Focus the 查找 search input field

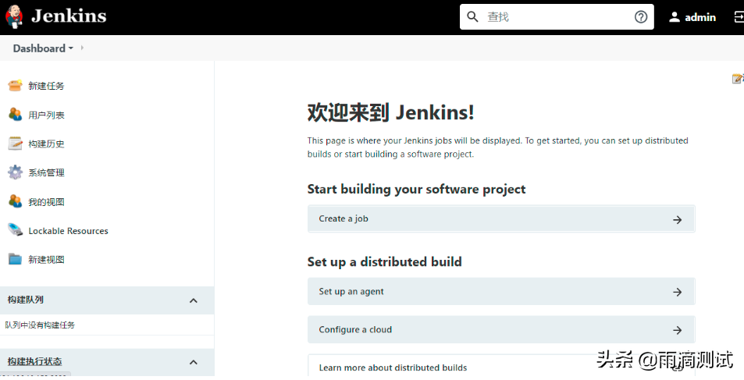click(557, 17)
